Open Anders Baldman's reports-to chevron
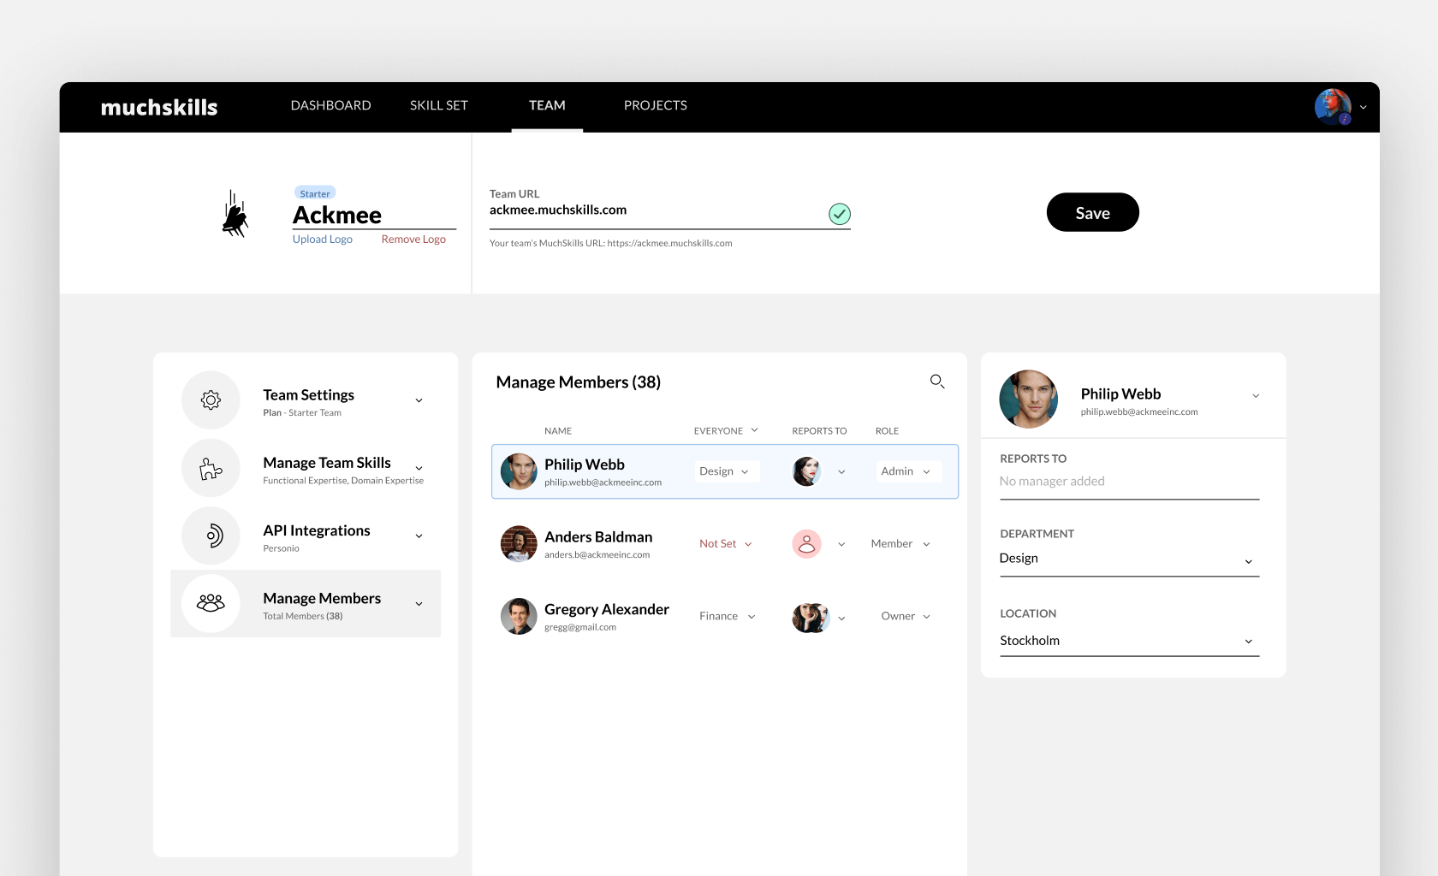Screen dimensions: 1438x876 point(841,544)
